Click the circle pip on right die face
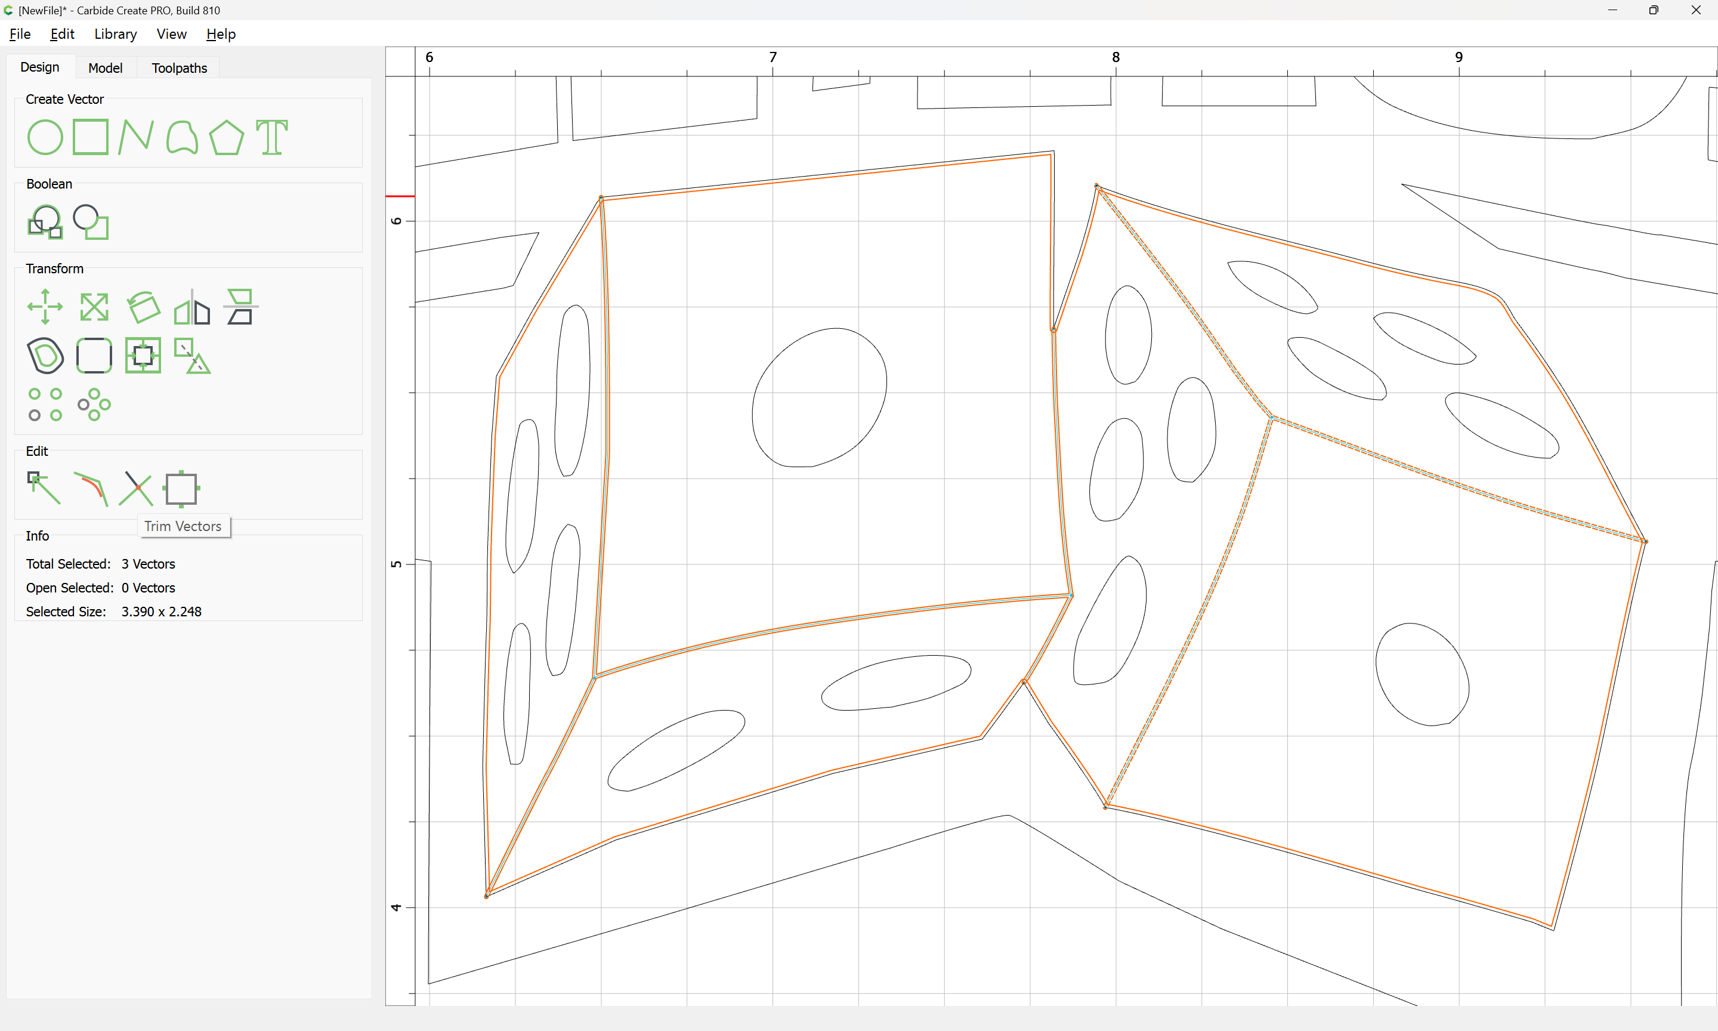The height and width of the screenshot is (1031, 1718). pyautogui.click(x=1422, y=675)
